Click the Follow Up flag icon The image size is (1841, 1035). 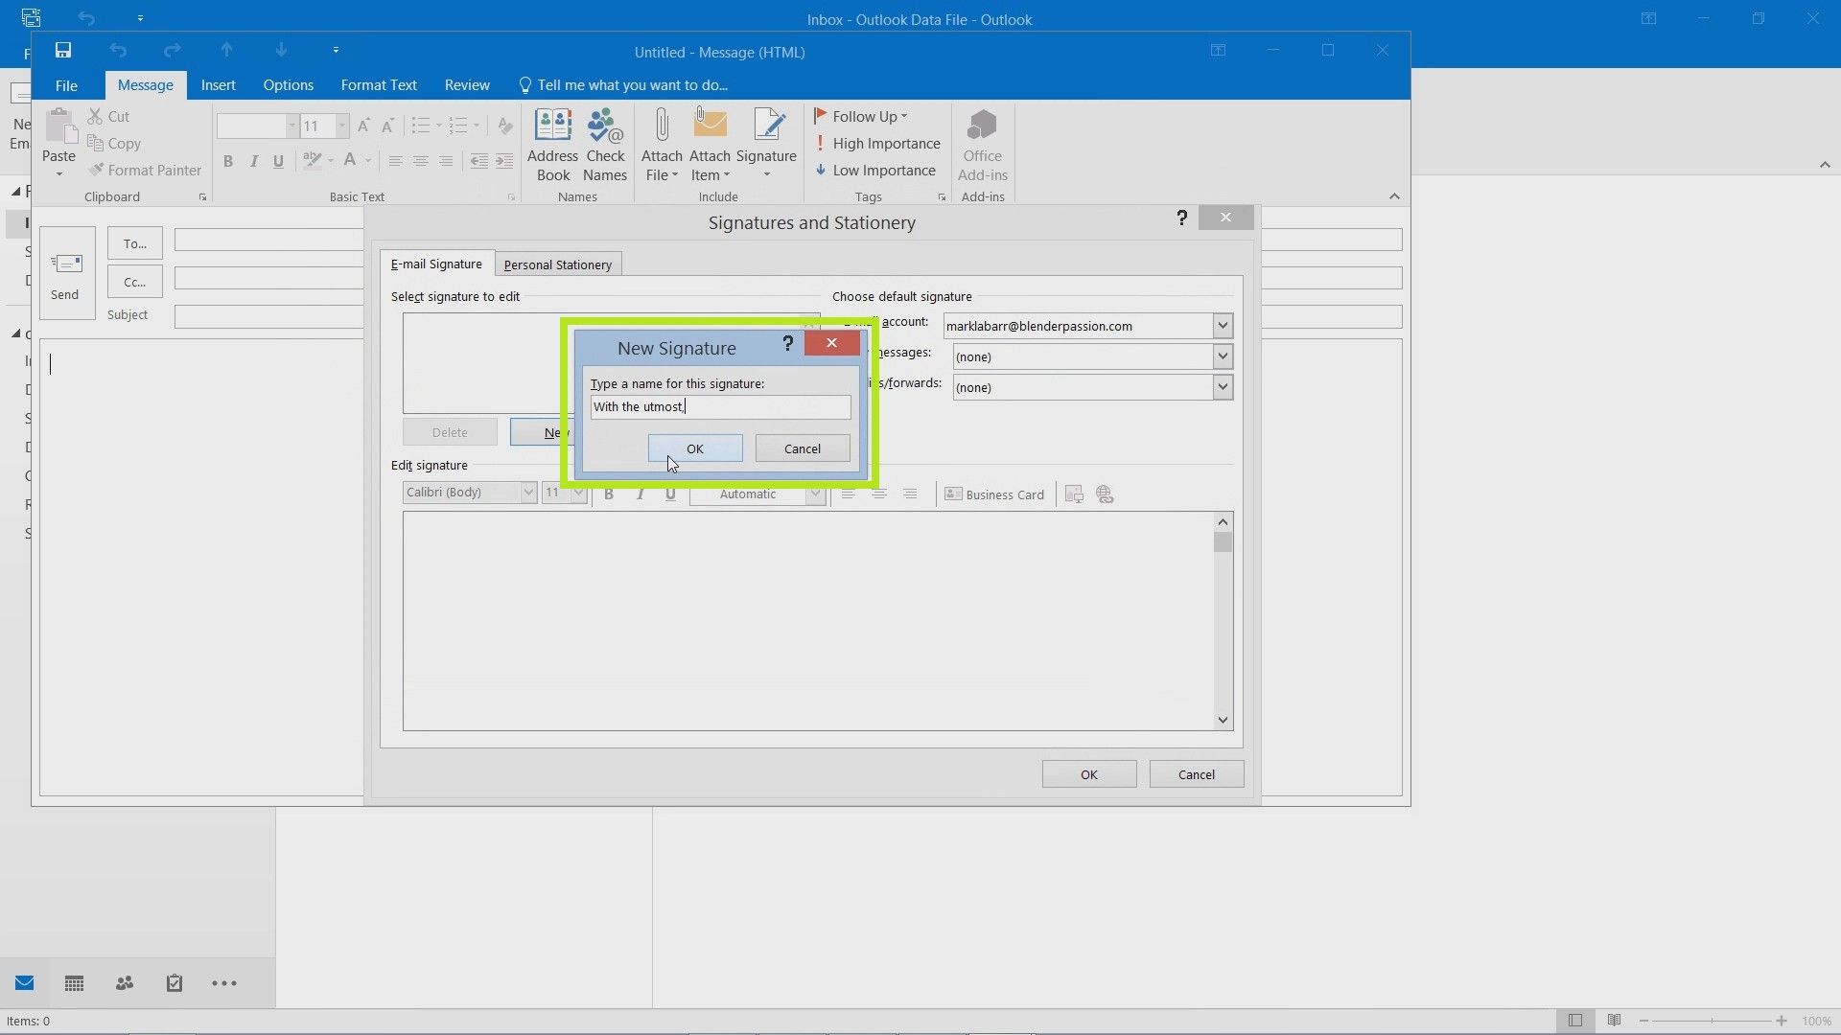pyautogui.click(x=820, y=115)
